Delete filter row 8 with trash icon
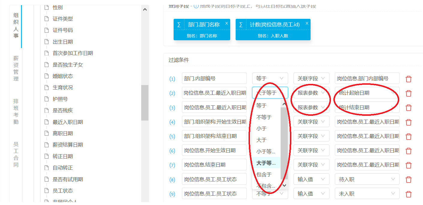The width and height of the screenshot is (423, 205). coord(408,180)
